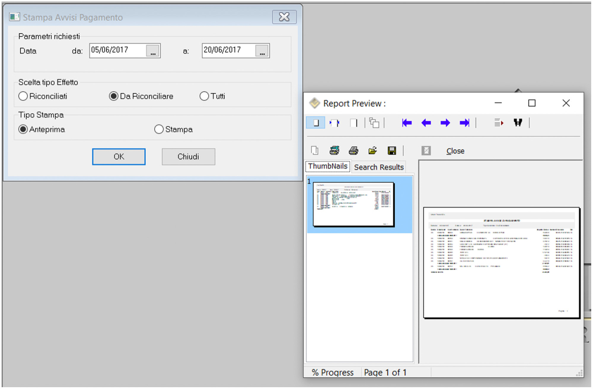Click the fit page width icon
Viewport: 593px width, 389px height.
334,123
